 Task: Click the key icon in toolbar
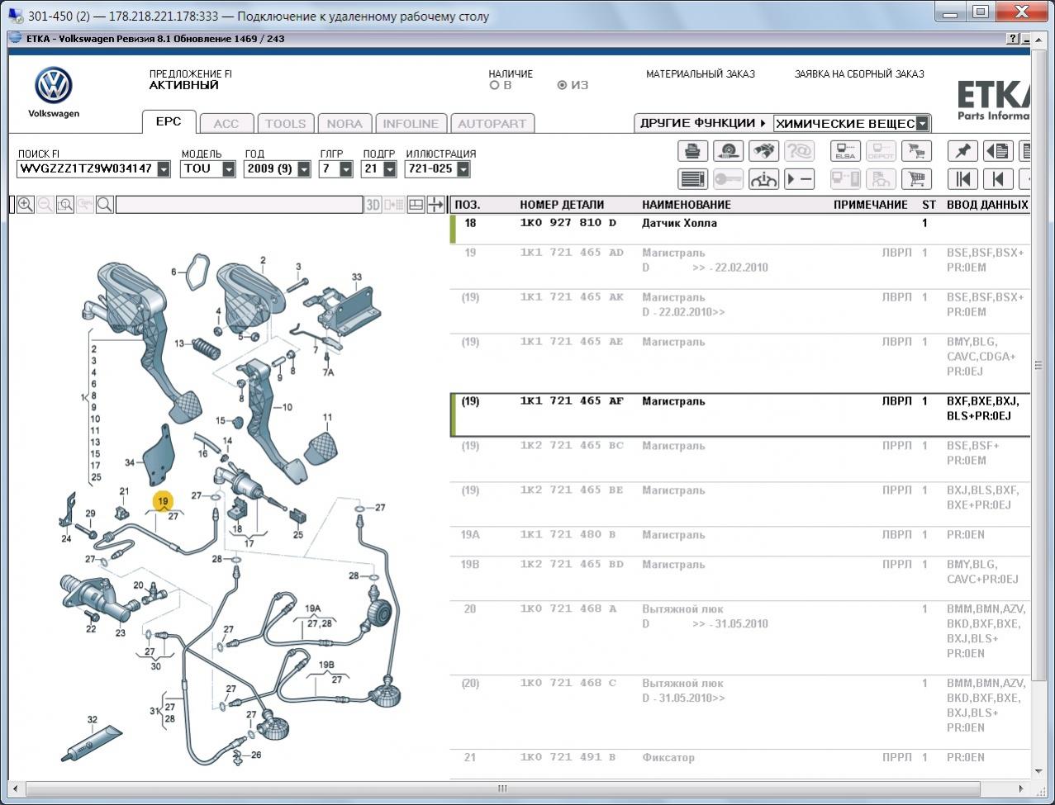coord(728,178)
